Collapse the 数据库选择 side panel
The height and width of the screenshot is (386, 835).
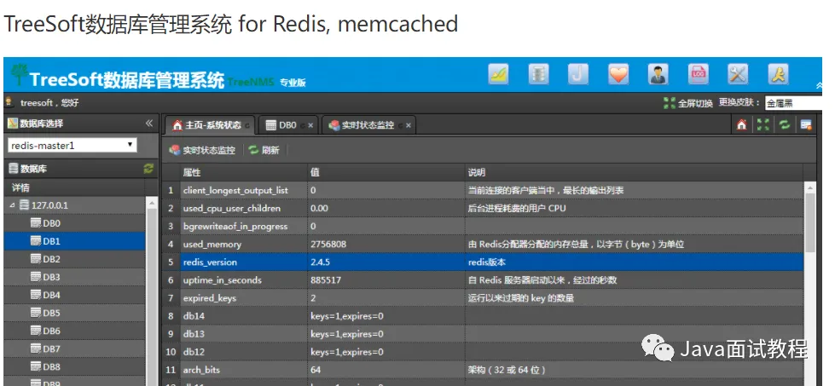[x=149, y=124]
